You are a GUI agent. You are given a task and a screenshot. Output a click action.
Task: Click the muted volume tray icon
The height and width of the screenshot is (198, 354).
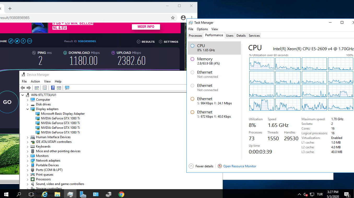[305, 194]
